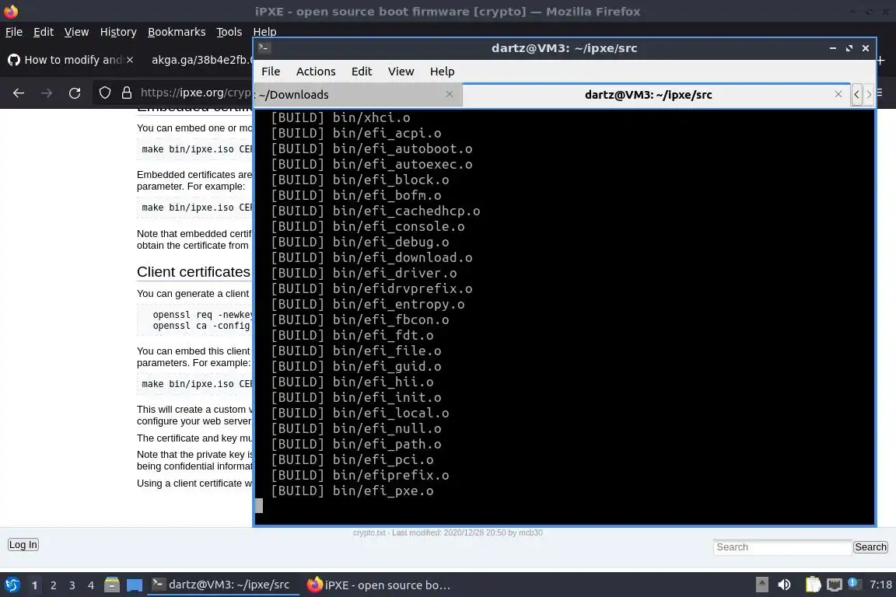
Task: Click the show desktop icon in the taskbar
Action: pos(135,585)
